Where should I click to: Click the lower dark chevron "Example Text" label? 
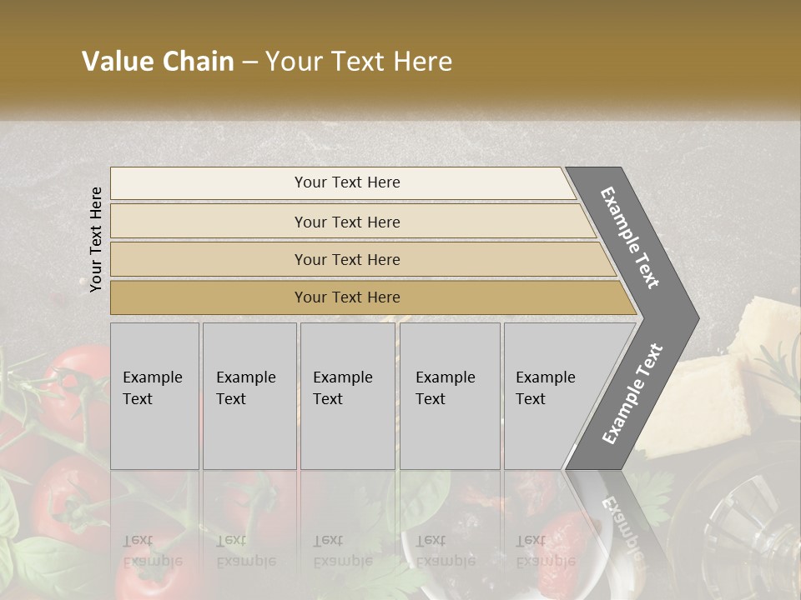pyautogui.click(x=632, y=393)
